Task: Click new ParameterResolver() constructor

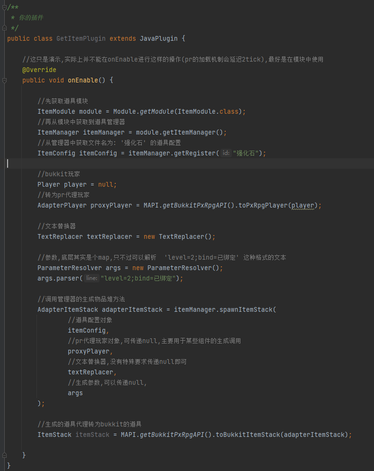Action: [176, 268]
